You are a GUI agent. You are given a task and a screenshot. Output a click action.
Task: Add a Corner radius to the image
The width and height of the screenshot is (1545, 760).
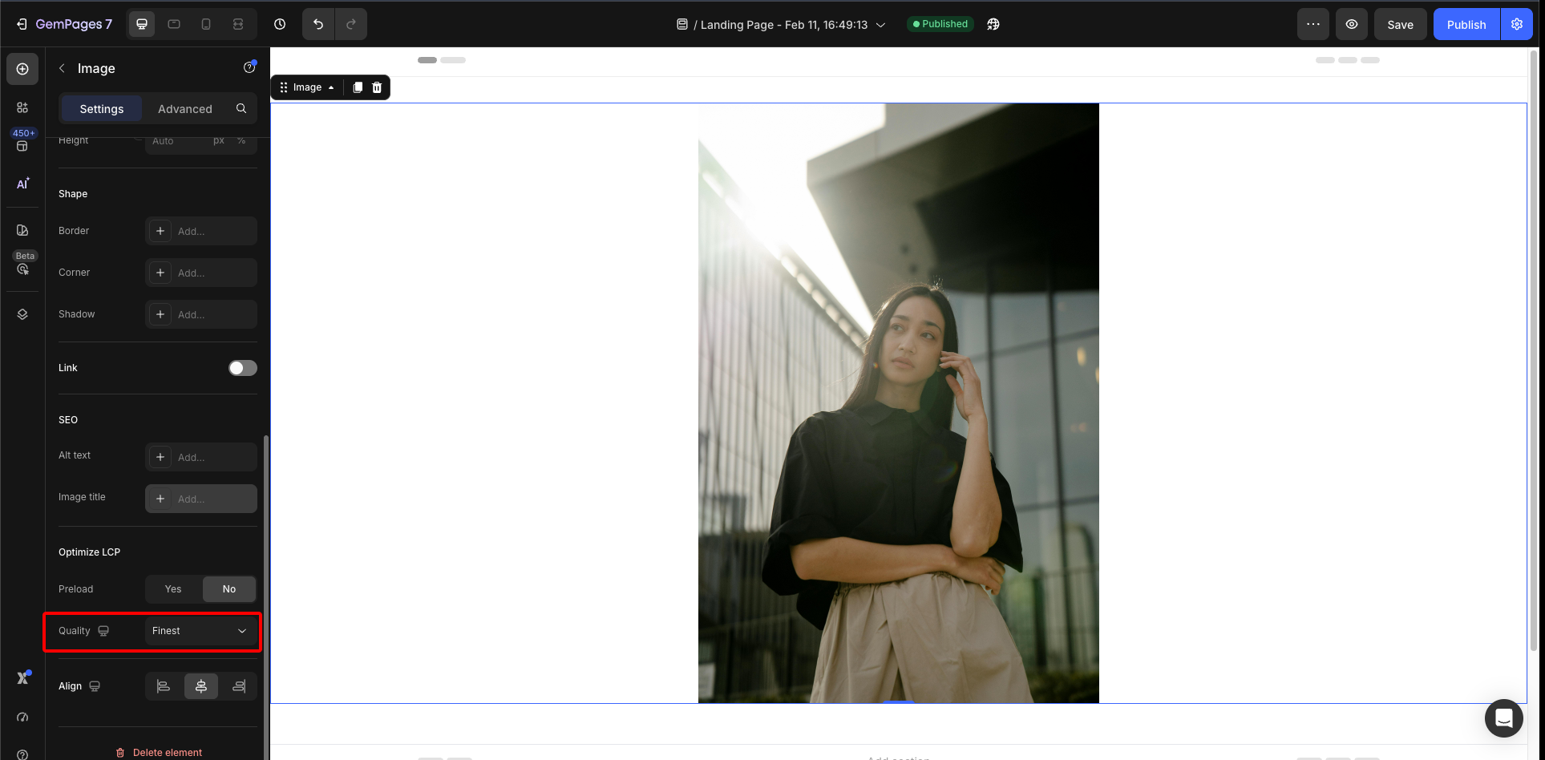click(201, 273)
